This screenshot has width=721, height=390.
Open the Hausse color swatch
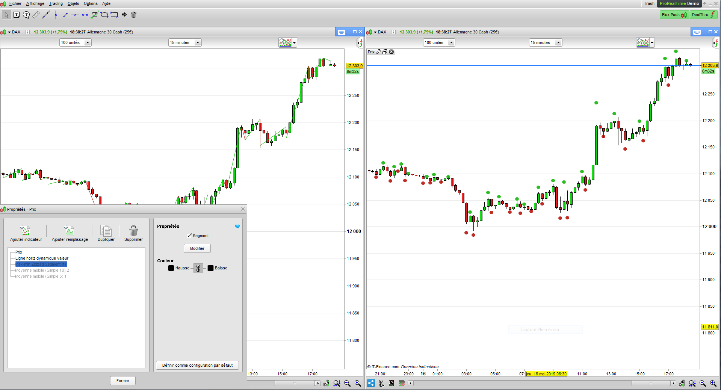pyautogui.click(x=171, y=268)
